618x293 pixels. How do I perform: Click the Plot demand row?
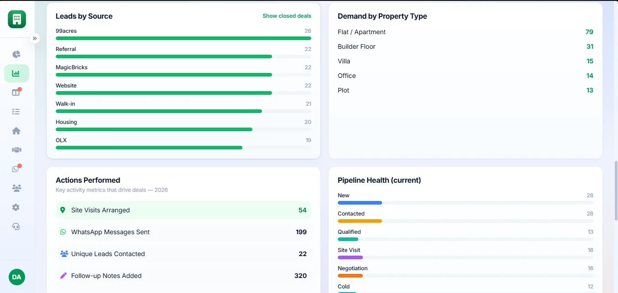466,90
